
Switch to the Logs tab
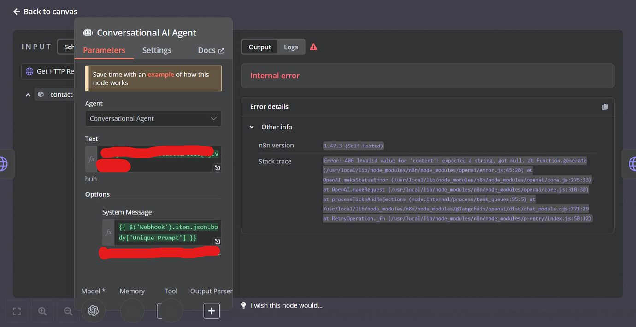click(291, 47)
